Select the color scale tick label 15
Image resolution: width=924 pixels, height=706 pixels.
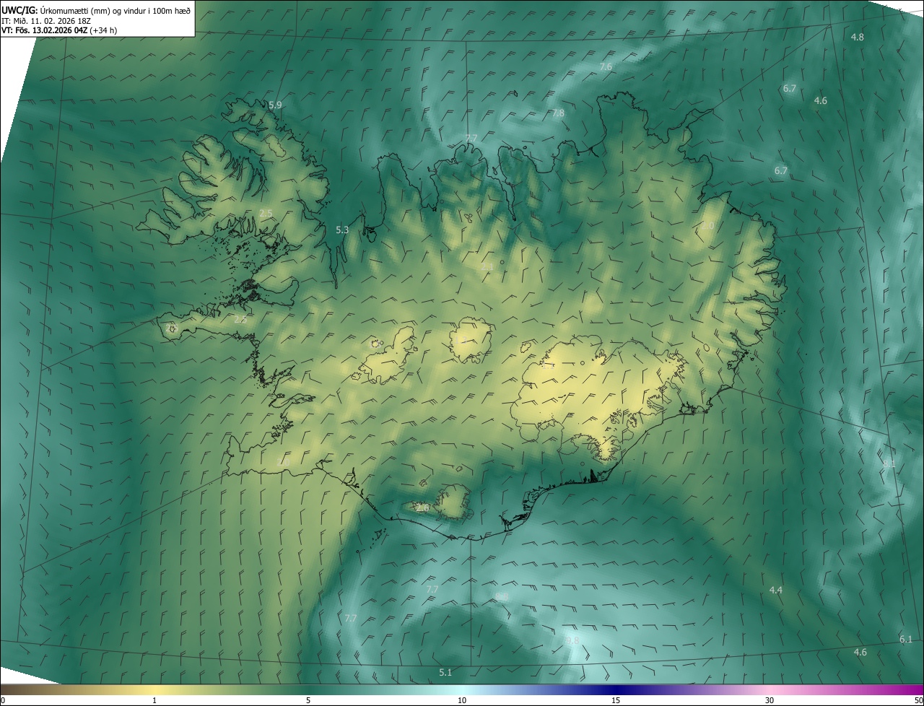(x=616, y=701)
